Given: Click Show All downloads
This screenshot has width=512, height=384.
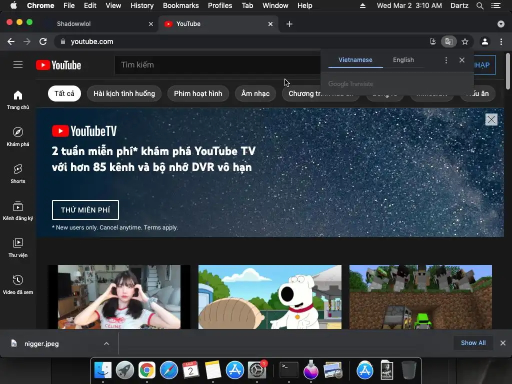Looking at the screenshot, I should point(473,343).
